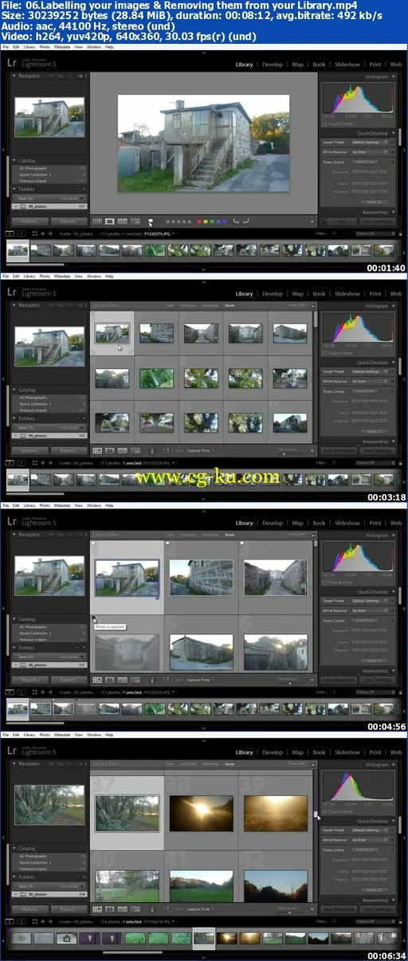
Task: Pick Painter spray can in the 00:04:56 frame toolbar
Action: pos(152,680)
